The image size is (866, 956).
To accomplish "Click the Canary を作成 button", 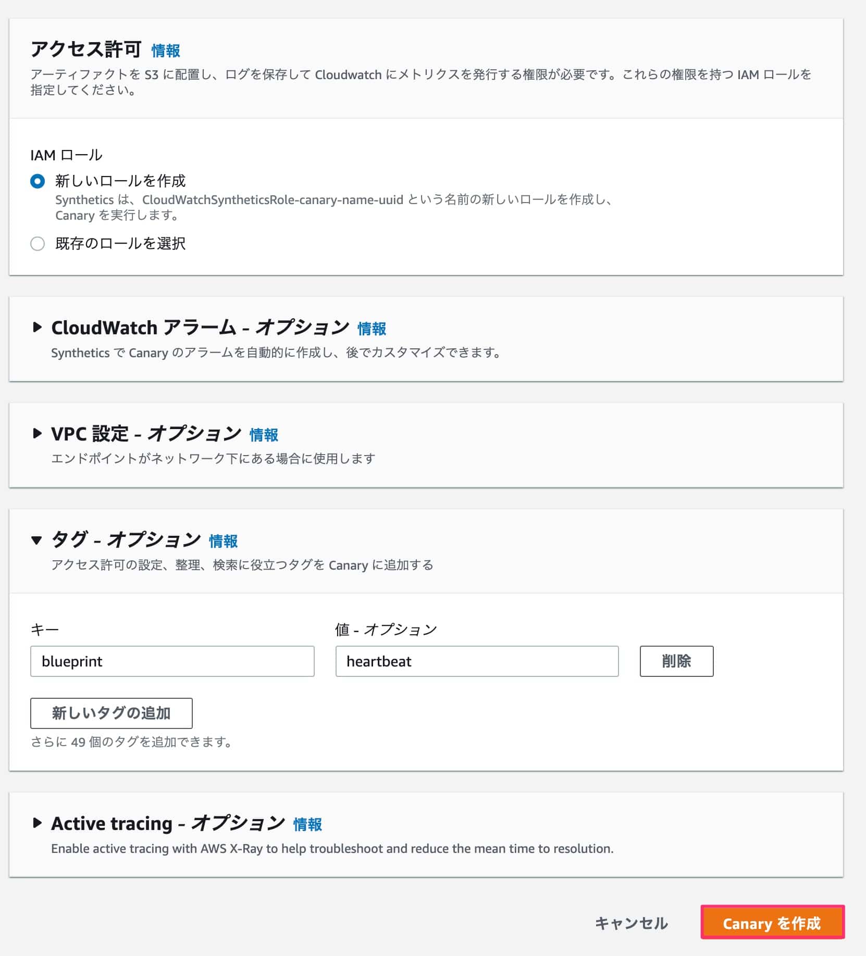I will coord(772,923).
